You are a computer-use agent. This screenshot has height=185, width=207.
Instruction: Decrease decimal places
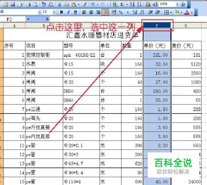coord(142,12)
